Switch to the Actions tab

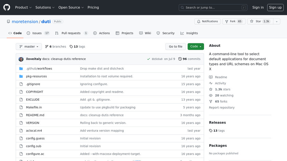coord(101,33)
